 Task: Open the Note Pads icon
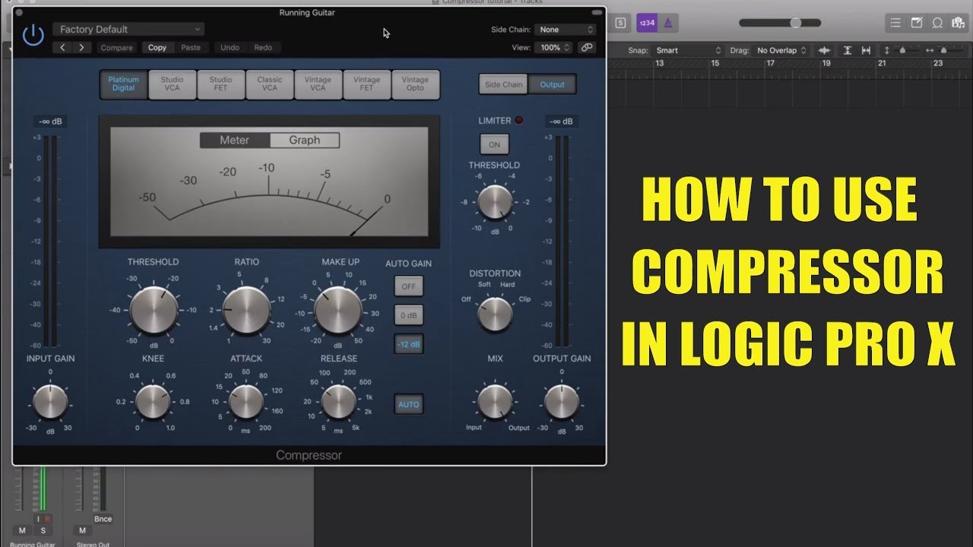coord(917,23)
